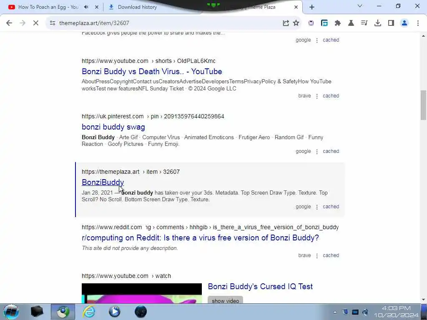This screenshot has width=427, height=320.
Task: Open the Downloads toolbar icon
Action: [x=378, y=23]
